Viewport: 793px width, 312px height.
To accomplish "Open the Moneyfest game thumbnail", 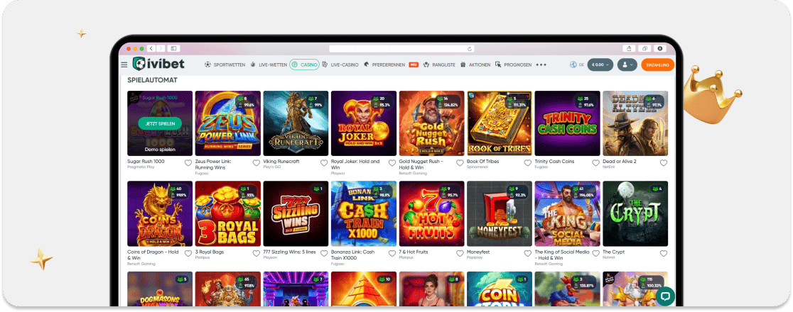I will pos(500,213).
